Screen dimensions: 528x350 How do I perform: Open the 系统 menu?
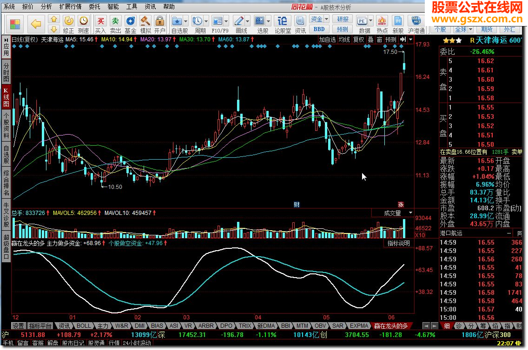(9, 6)
